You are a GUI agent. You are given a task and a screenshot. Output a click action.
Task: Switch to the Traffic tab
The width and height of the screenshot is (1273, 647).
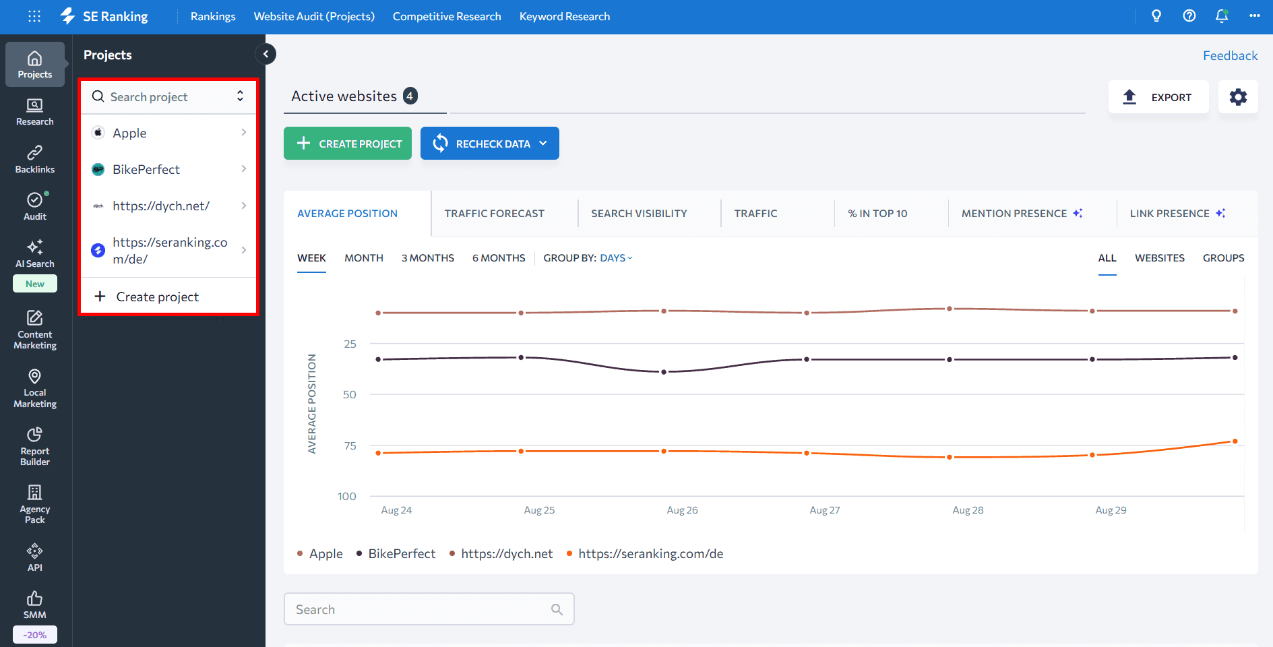pyautogui.click(x=756, y=213)
